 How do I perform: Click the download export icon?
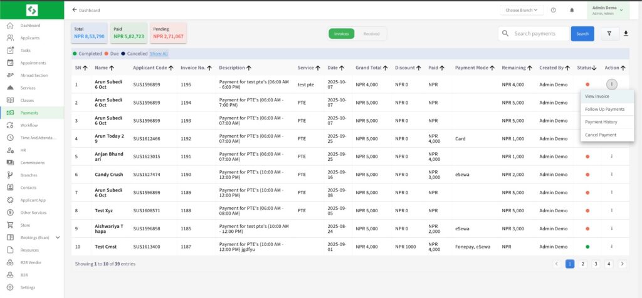point(626,34)
